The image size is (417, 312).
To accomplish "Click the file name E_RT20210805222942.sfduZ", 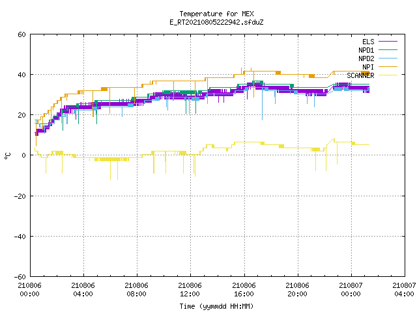I will (216, 22).
